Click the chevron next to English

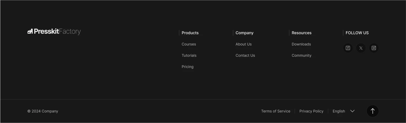[x=352, y=111]
